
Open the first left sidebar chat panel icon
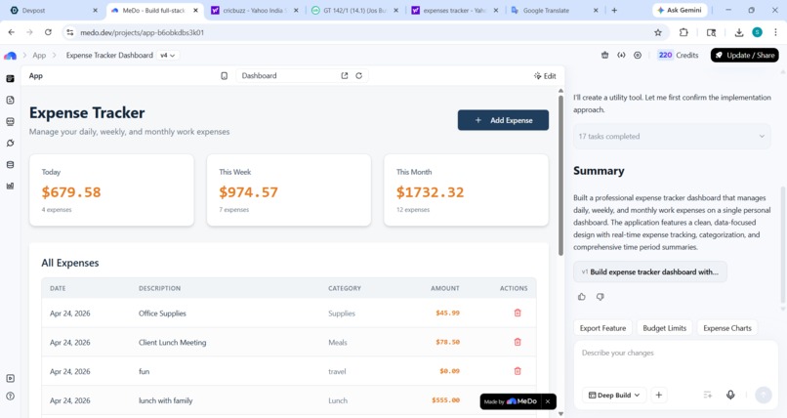click(10, 79)
